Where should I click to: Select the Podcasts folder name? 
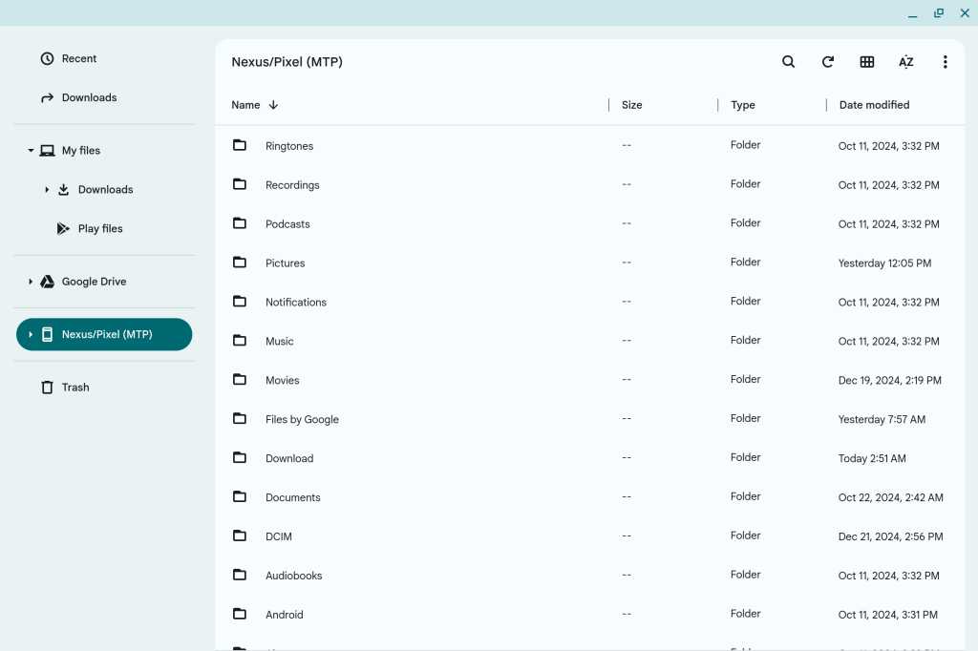pos(287,224)
